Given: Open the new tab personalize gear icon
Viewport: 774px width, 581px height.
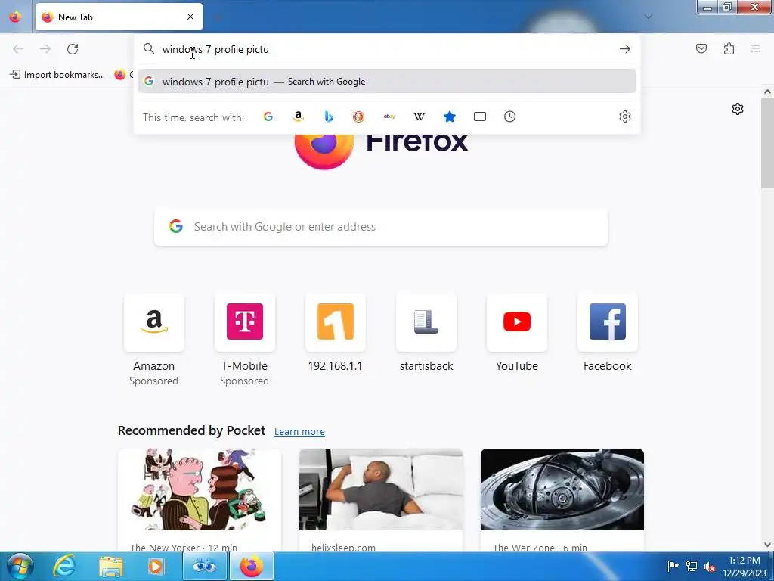Looking at the screenshot, I should click(738, 109).
